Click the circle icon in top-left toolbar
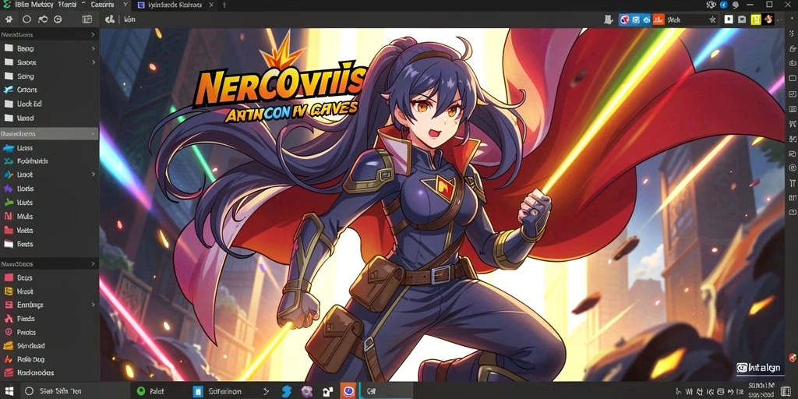 (27, 19)
